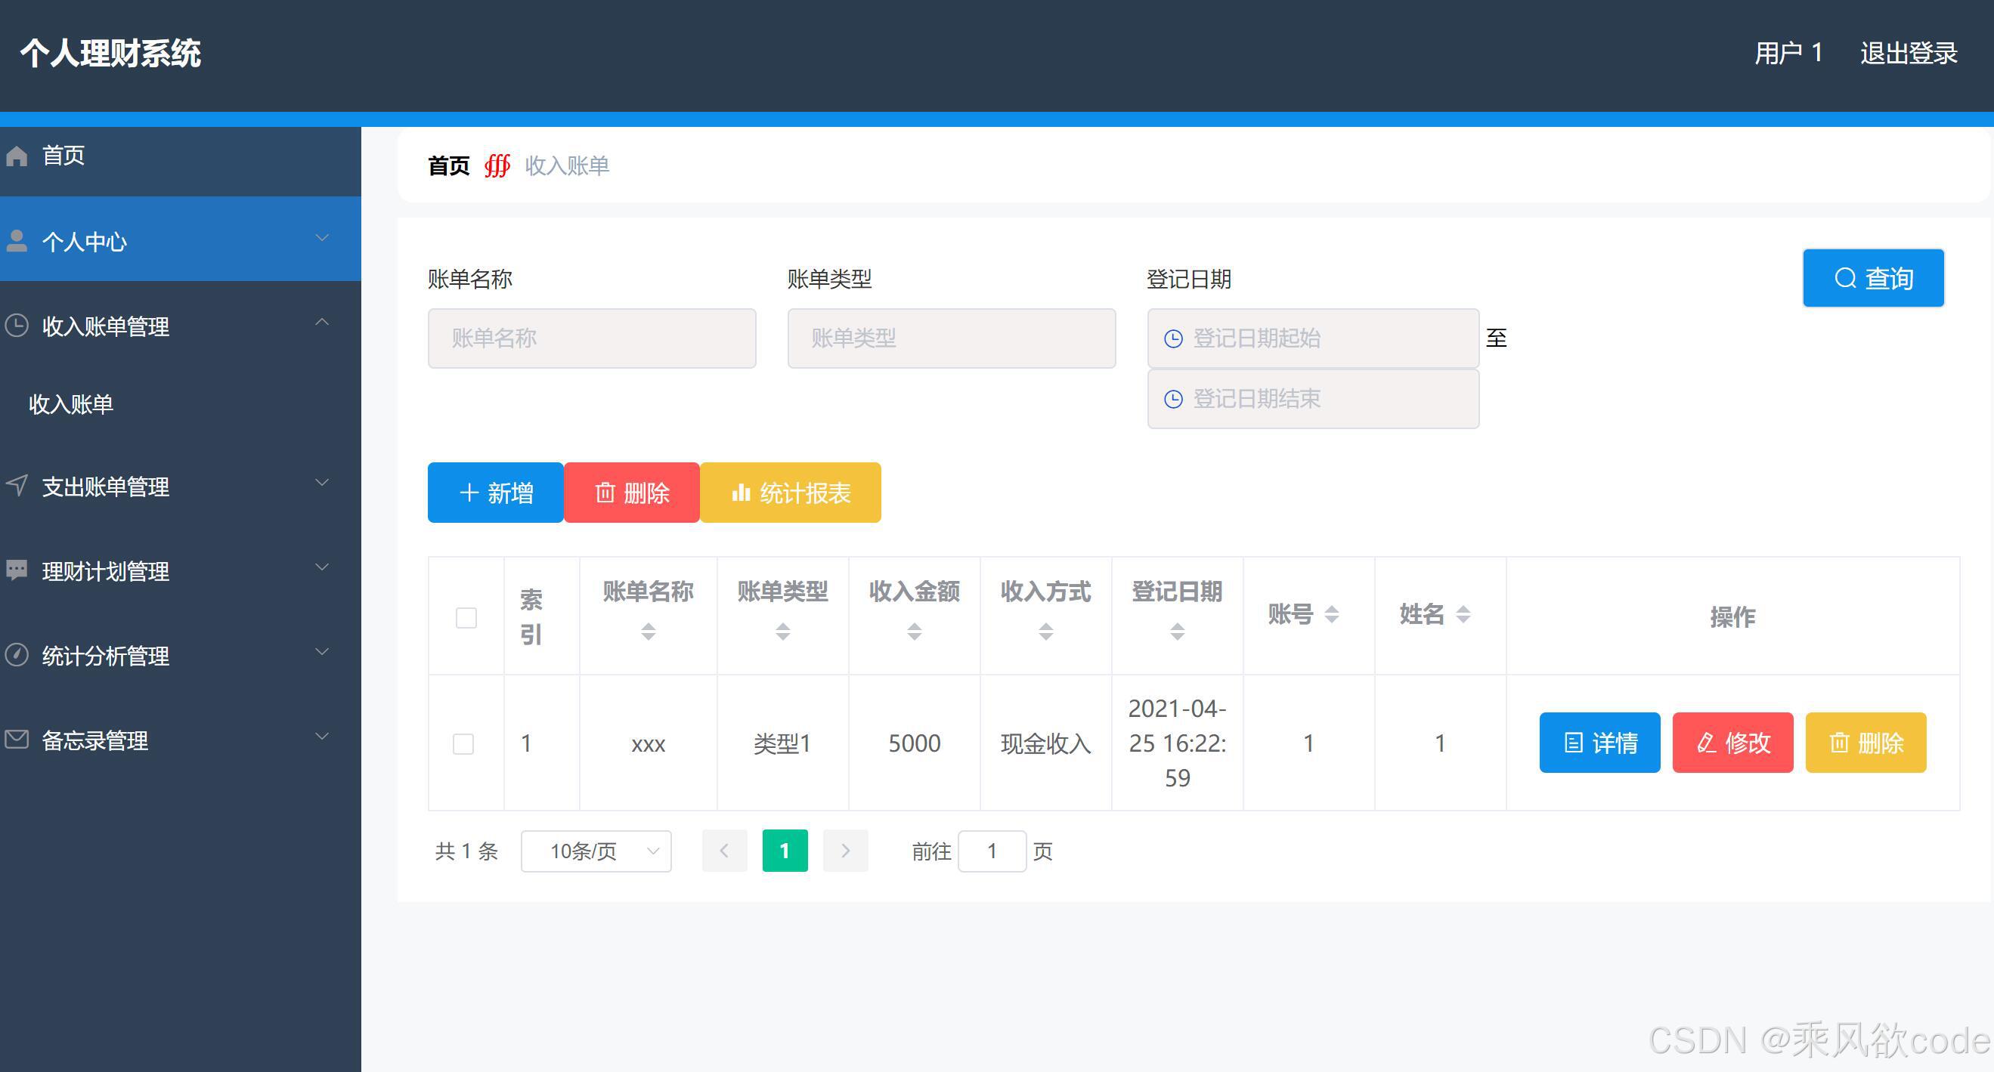Viewport: 1994px width, 1072px height.
Task: Click 退出登录 in the top bar
Action: [1907, 53]
